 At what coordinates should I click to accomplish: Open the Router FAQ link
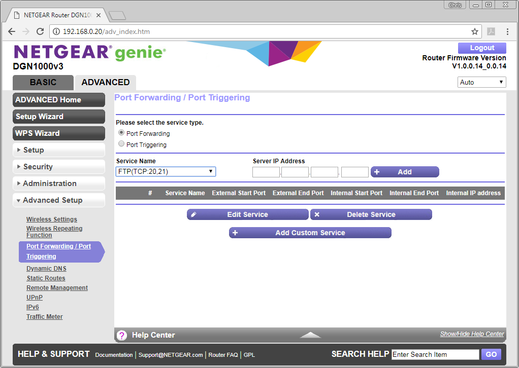click(223, 355)
